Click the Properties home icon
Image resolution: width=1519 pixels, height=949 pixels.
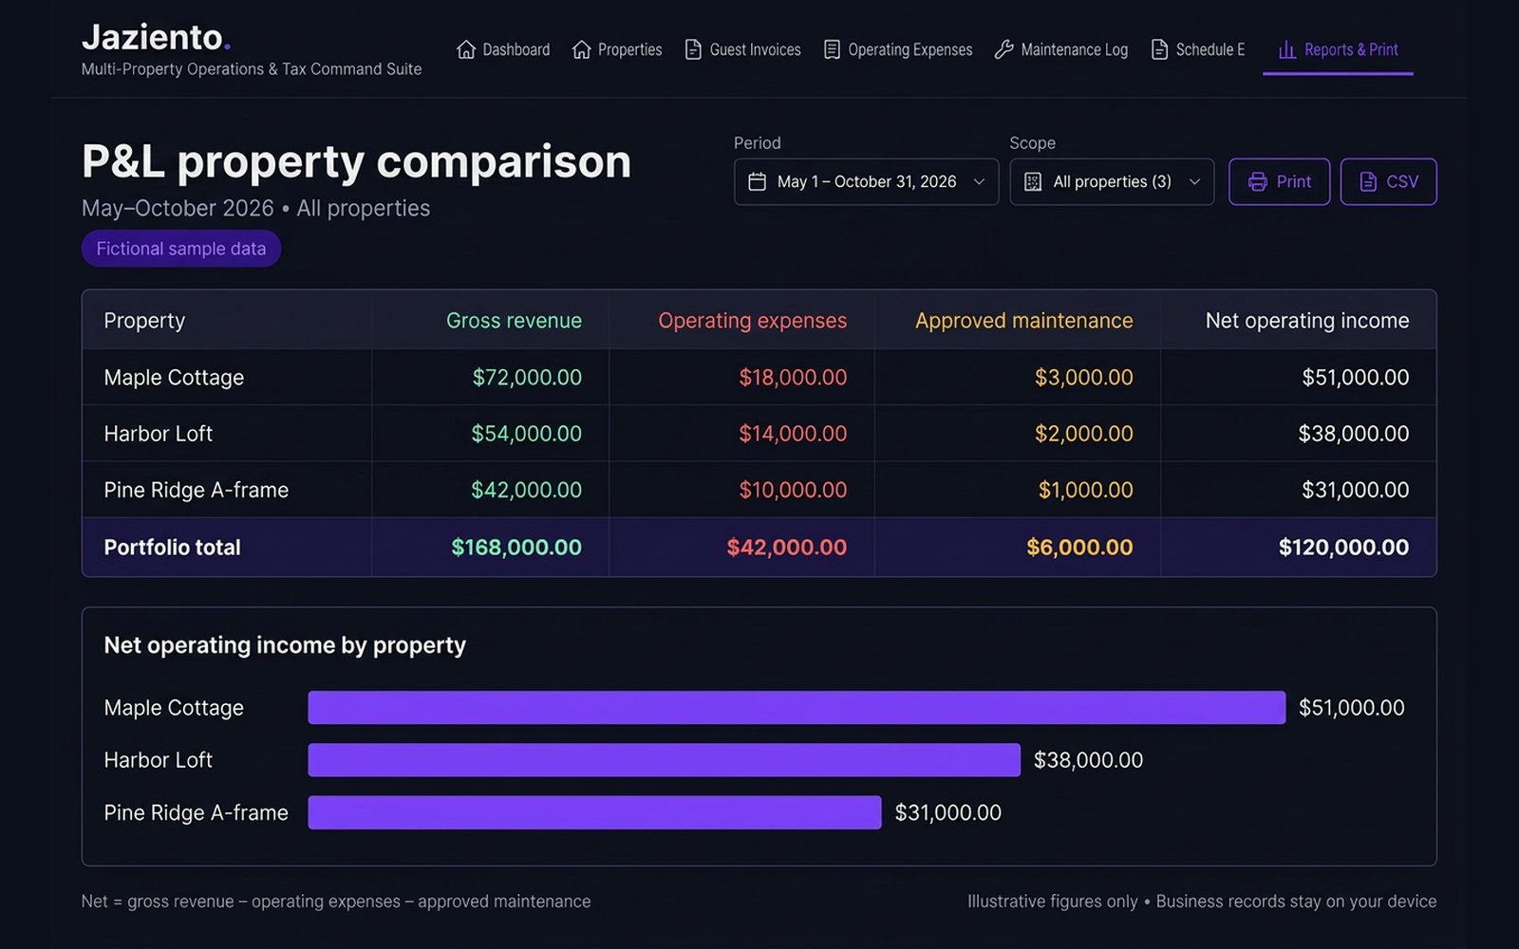point(581,49)
